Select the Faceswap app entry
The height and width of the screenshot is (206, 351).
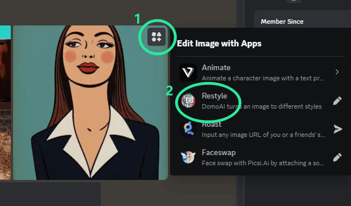point(261,157)
